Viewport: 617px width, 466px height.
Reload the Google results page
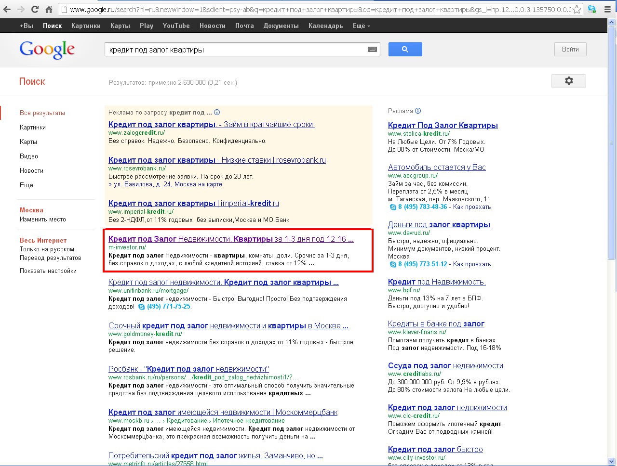pos(35,9)
